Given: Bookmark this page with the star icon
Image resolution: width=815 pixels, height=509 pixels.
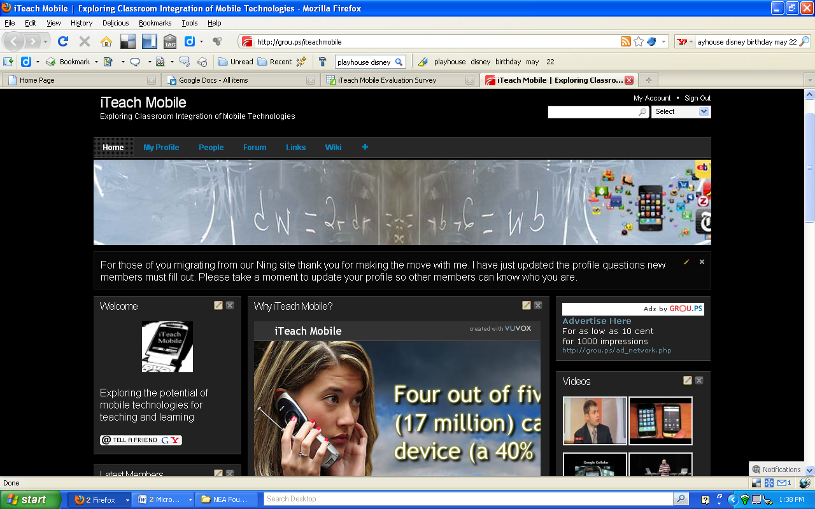Looking at the screenshot, I should pyautogui.click(x=639, y=41).
